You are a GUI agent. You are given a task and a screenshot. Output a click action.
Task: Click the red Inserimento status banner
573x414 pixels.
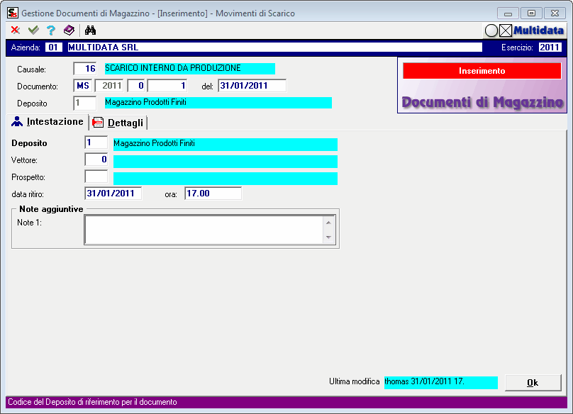(x=482, y=71)
